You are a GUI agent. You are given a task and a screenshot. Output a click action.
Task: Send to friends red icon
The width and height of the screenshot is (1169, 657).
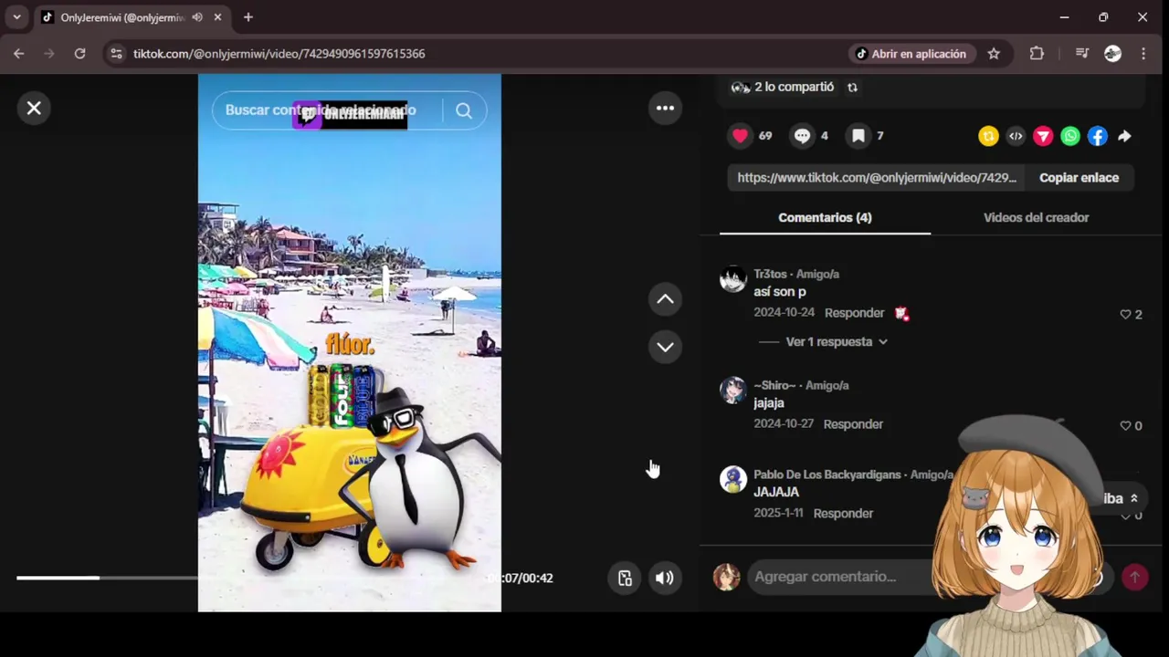[x=1043, y=136]
